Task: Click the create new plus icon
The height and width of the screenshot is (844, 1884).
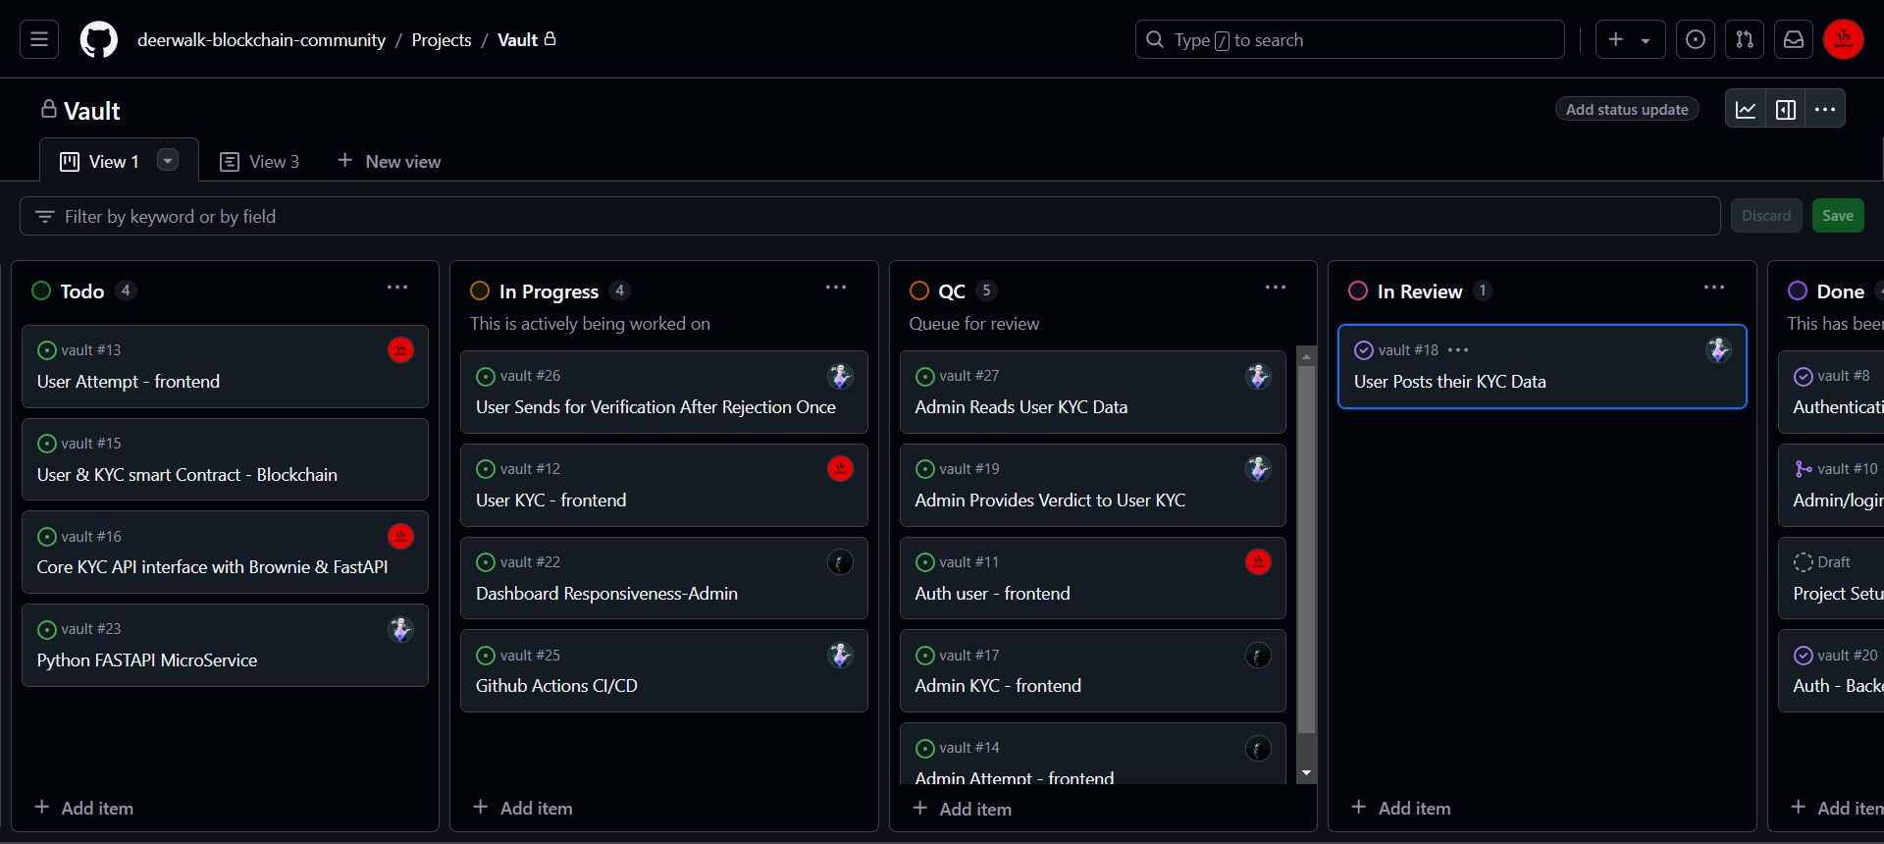Action: tap(1616, 39)
